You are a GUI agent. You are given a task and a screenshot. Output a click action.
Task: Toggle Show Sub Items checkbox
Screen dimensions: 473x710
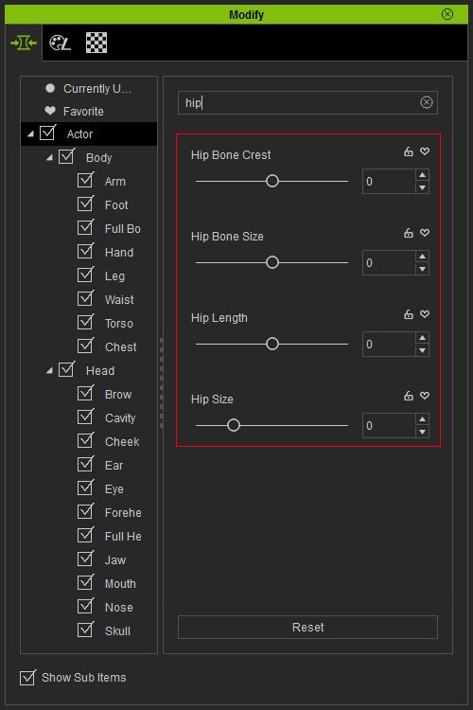pos(27,678)
